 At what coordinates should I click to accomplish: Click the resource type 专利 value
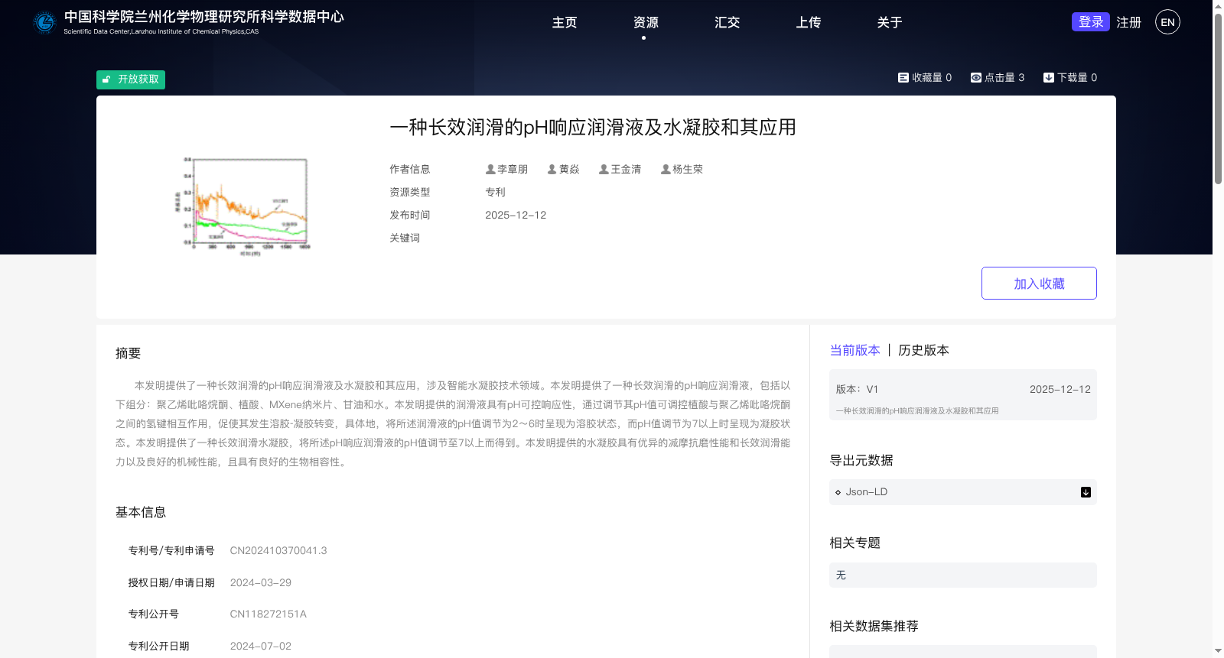[495, 192]
